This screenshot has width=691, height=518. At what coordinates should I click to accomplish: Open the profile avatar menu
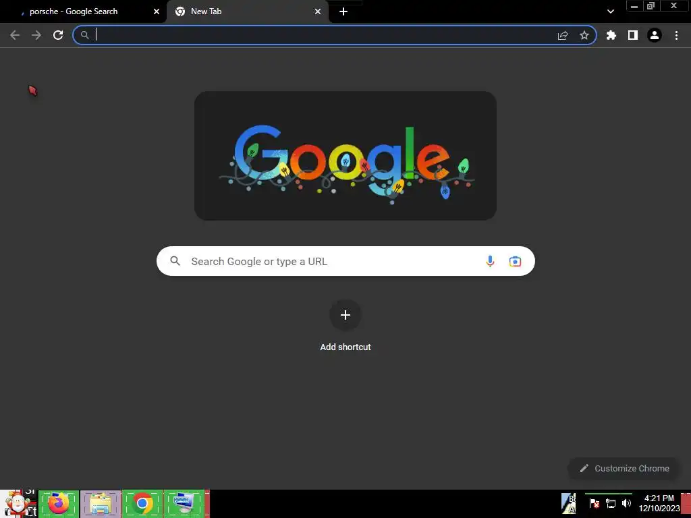[x=655, y=35]
